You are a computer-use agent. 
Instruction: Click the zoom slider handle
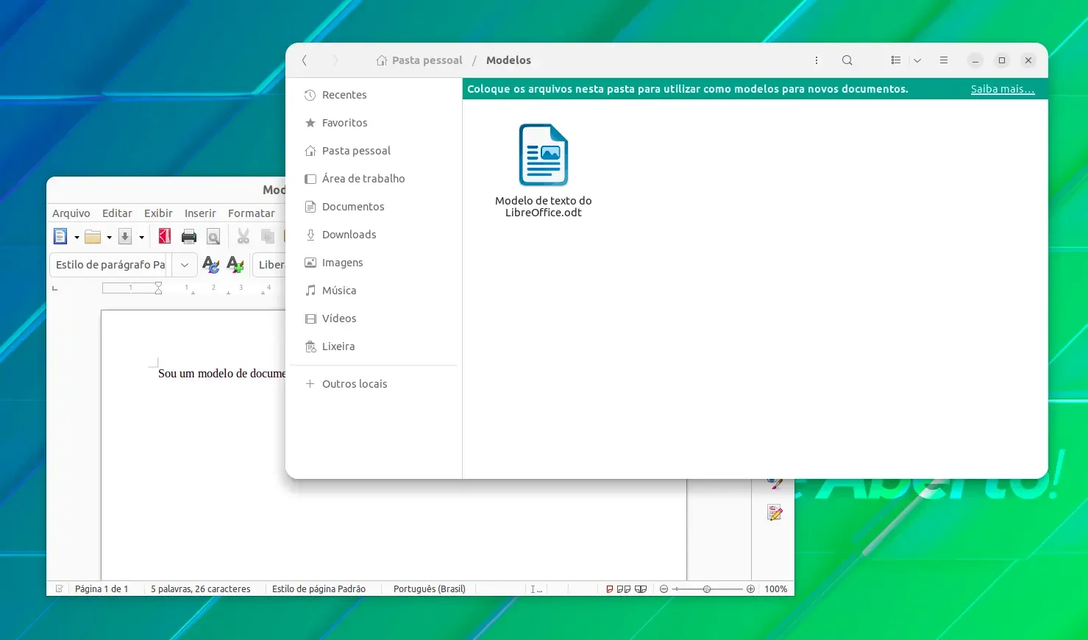(707, 589)
